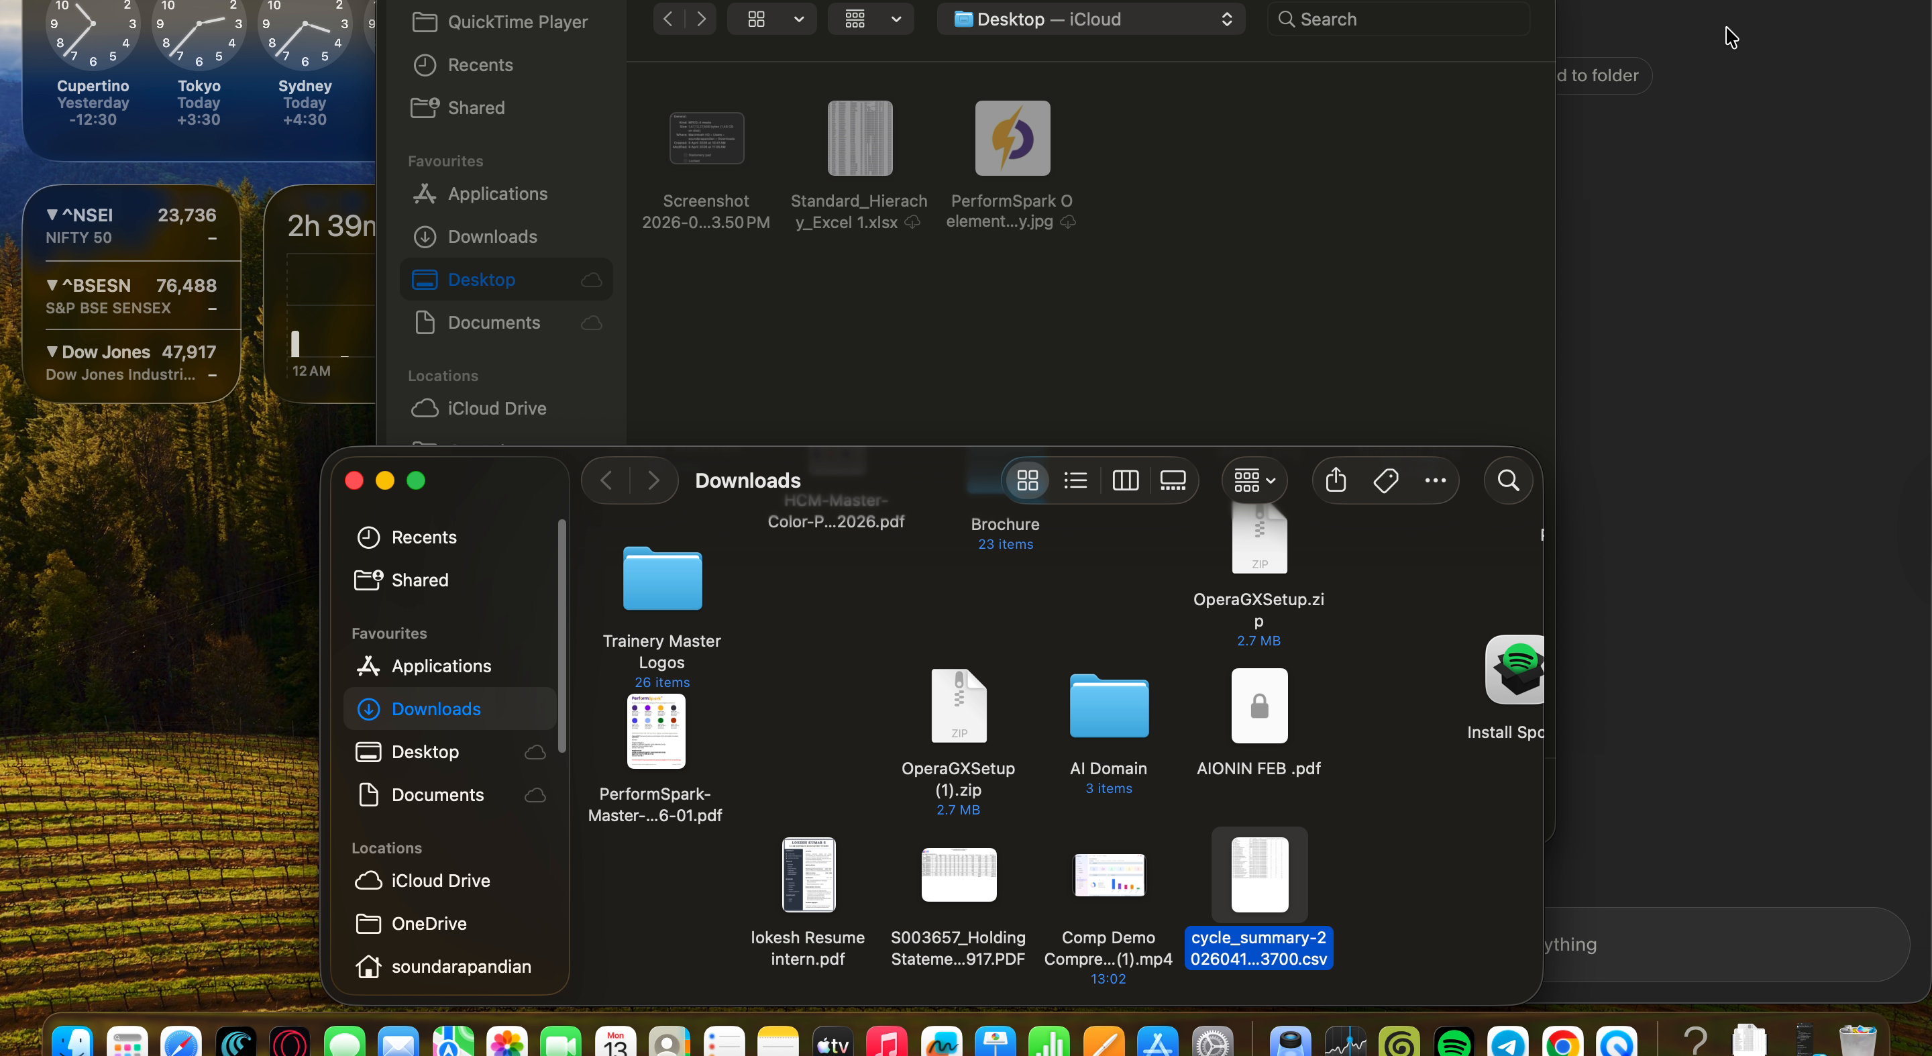Screen dimensions: 1932x1056
Task: Open view options dropdown in file dialog
Action: (x=771, y=19)
